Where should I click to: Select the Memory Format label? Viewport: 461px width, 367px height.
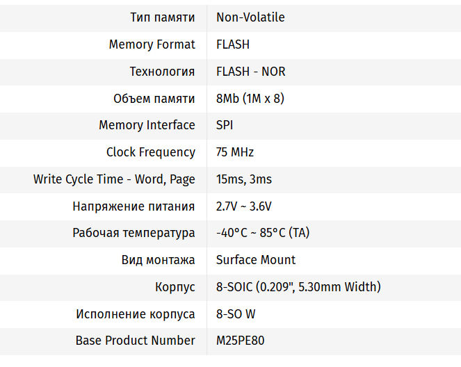152,44
